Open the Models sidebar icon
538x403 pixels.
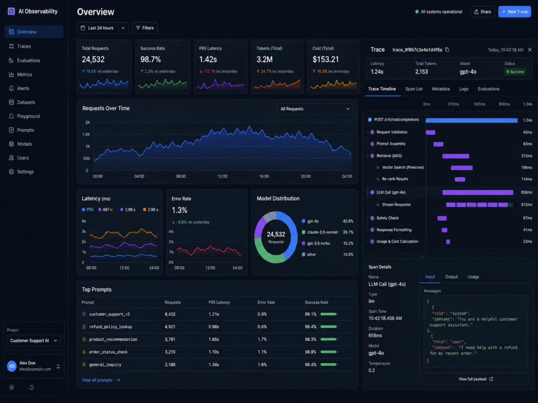tap(12, 144)
